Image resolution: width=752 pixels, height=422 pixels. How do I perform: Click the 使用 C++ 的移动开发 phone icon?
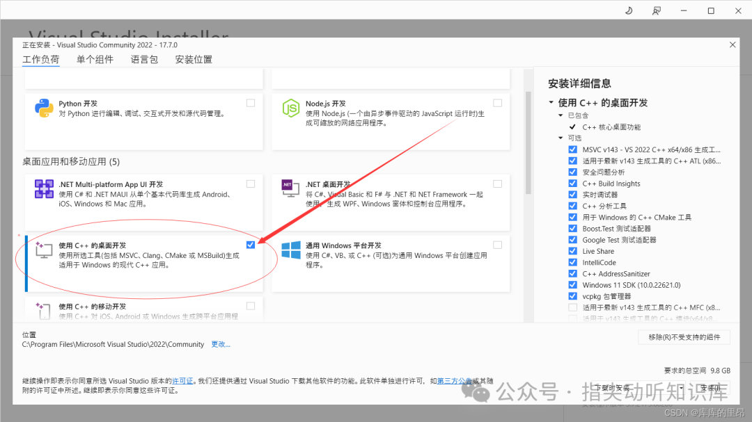click(x=42, y=310)
